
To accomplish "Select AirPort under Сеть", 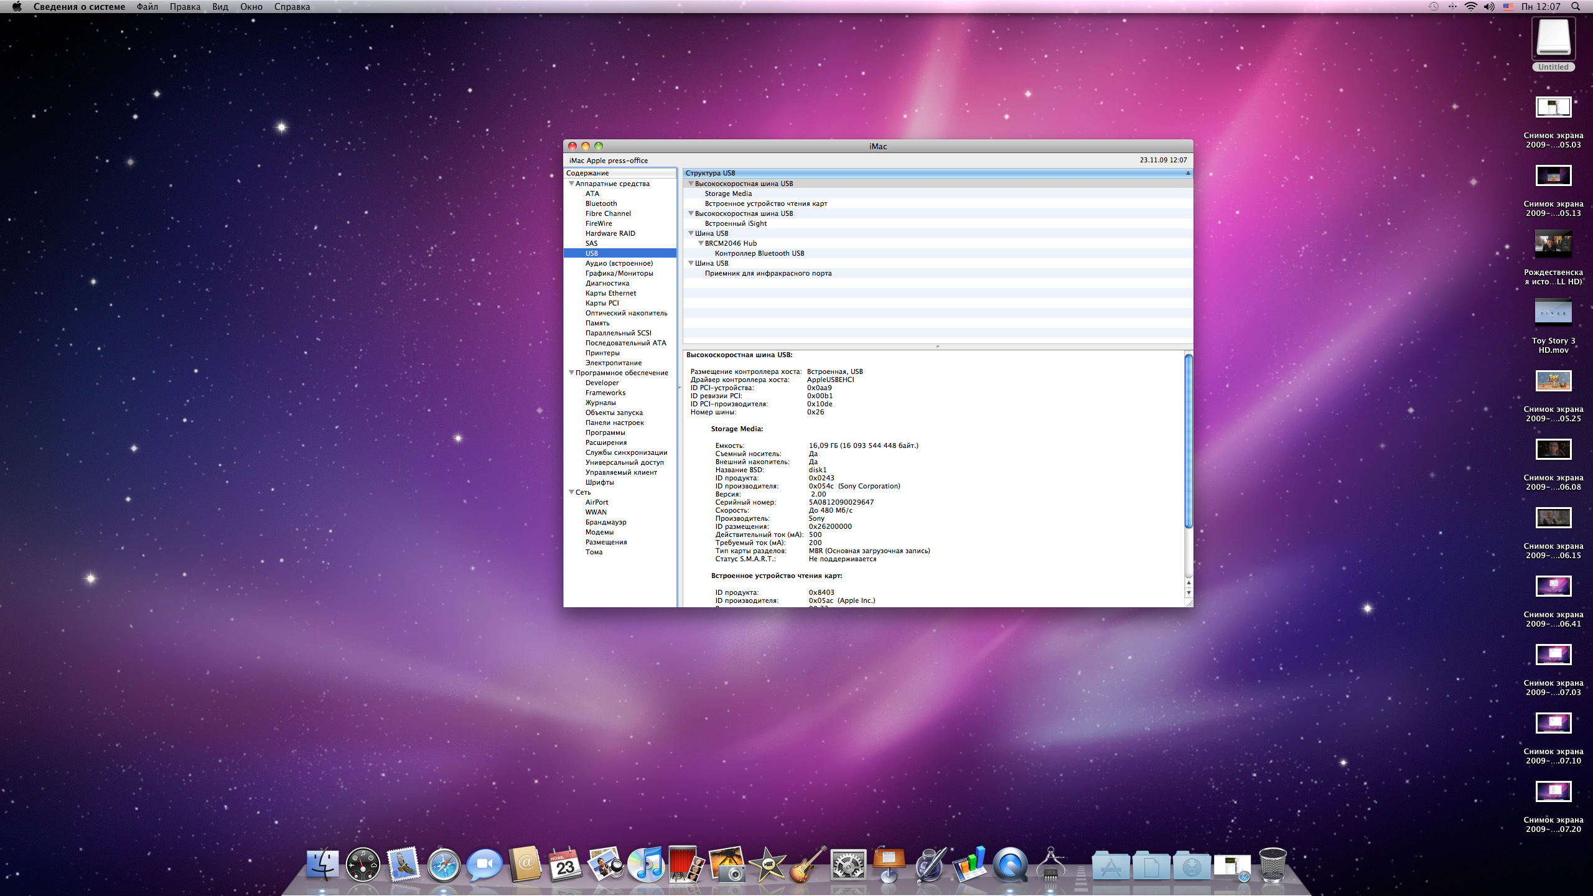I will click(597, 502).
